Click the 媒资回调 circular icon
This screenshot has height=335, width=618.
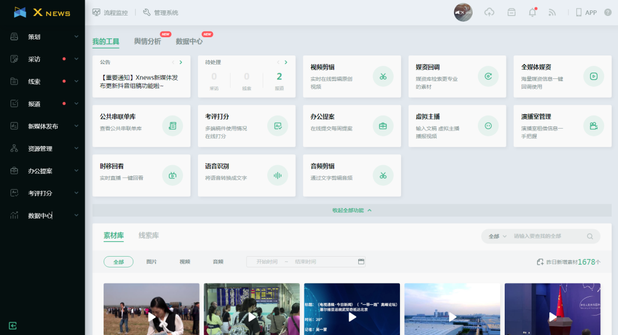[x=488, y=77]
